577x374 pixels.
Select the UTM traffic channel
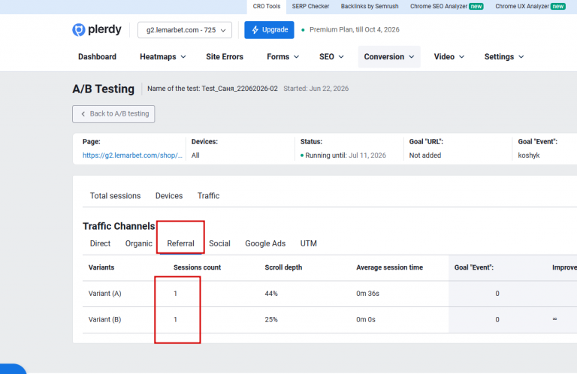[x=308, y=243]
